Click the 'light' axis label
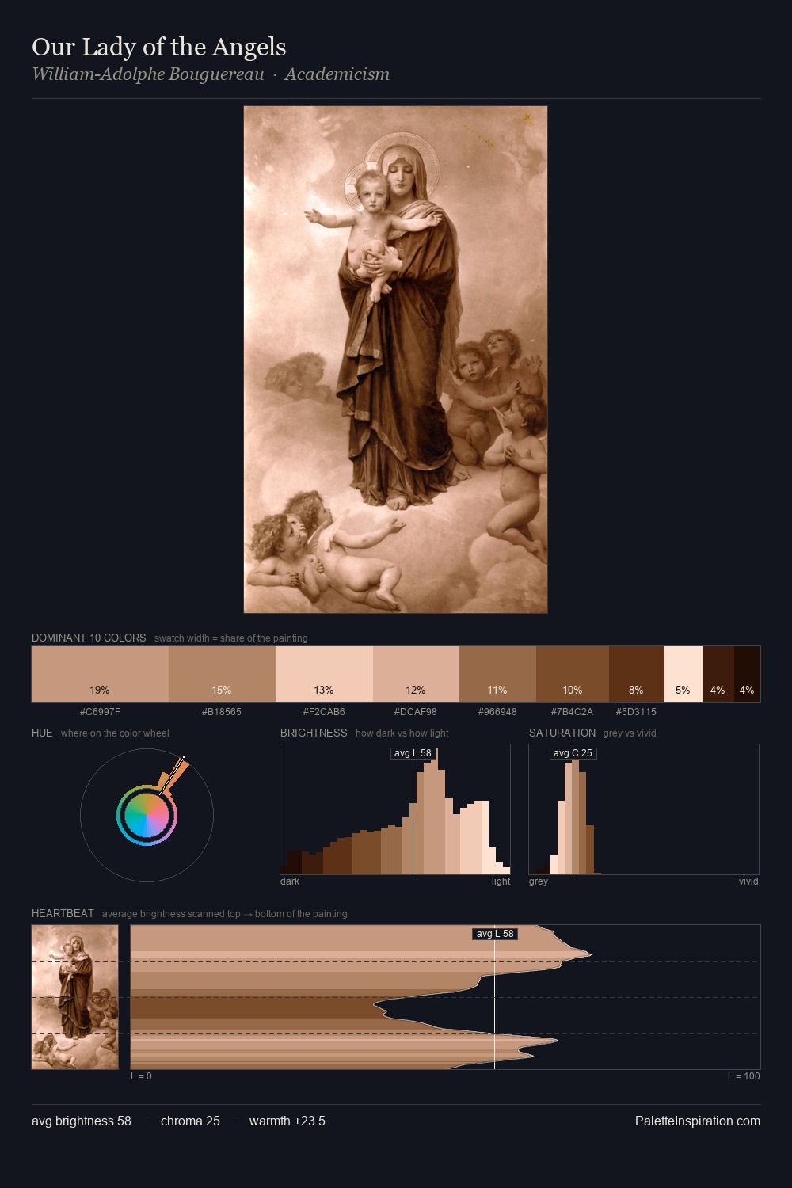 (x=501, y=881)
